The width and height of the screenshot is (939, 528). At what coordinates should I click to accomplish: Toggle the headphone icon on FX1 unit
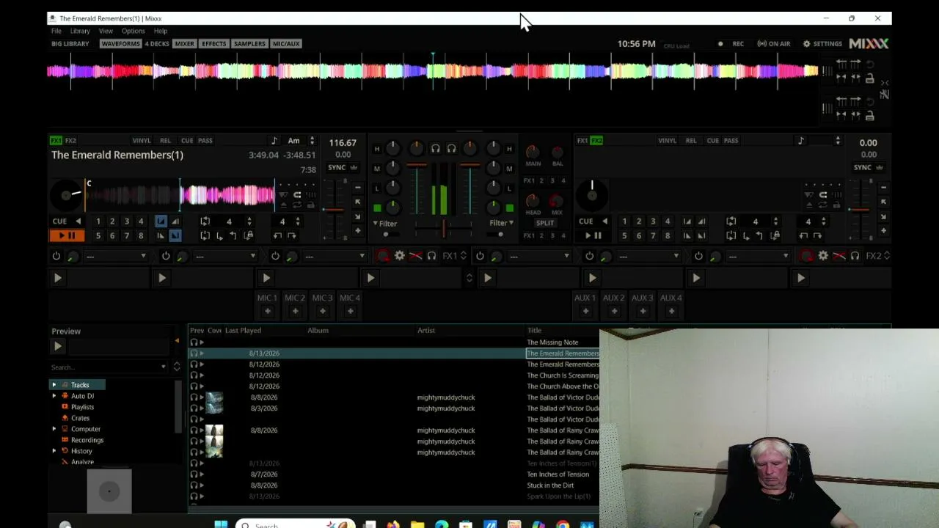click(x=431, y=256)
